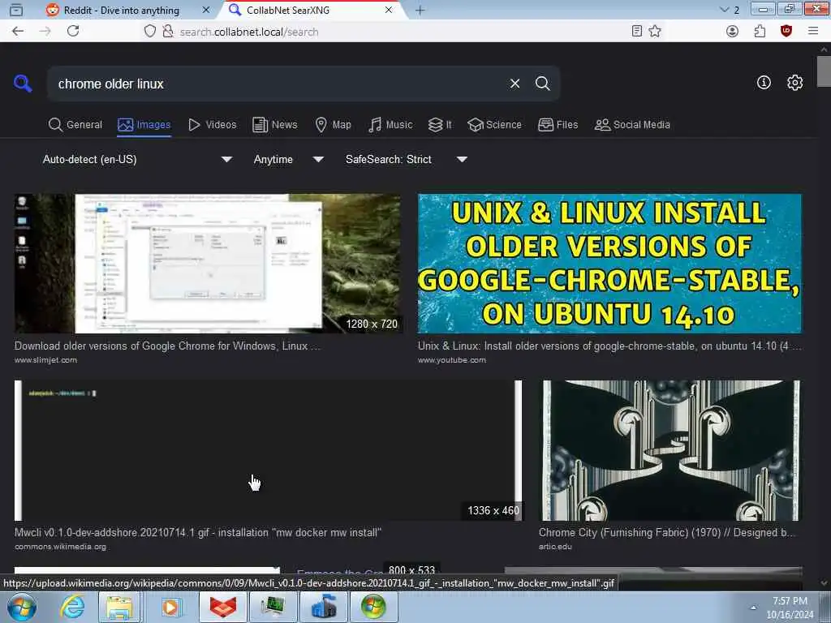Select the Images category
The width and height of the screenshot is (831, 623).
[144, 124]
